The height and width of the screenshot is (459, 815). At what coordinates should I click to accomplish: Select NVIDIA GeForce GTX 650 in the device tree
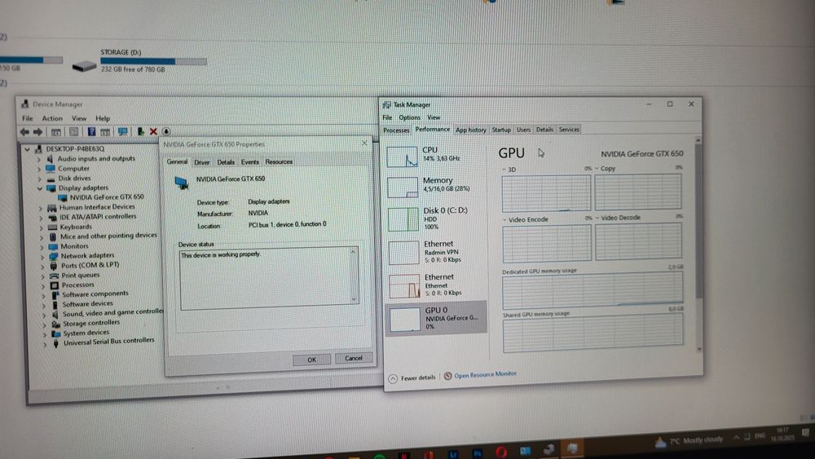(107, 197)
